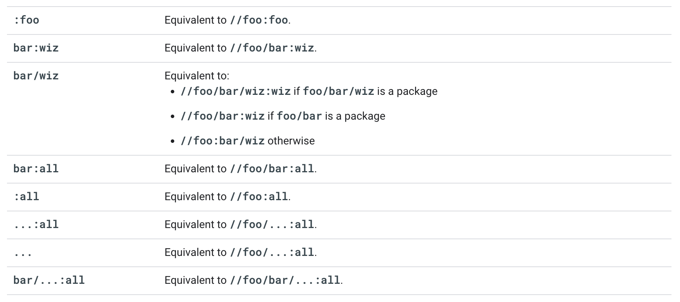Click //foo/...:all in the ...:all row

pyautogui.click(x=272, y=225)
